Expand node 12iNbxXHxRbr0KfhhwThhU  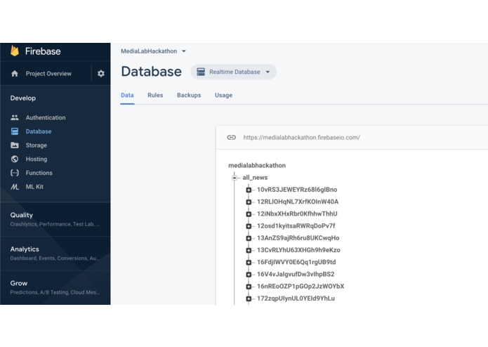(x=249, y=214)
